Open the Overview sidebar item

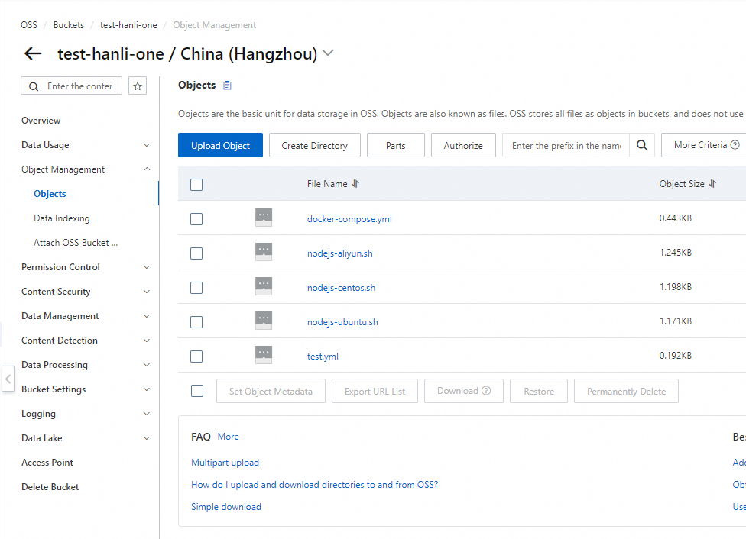pyautogui.click(x=41, y=121)
